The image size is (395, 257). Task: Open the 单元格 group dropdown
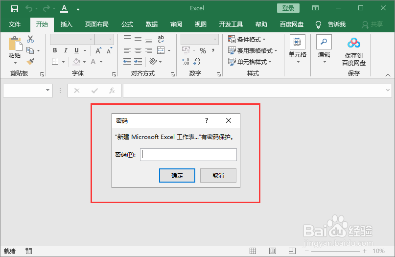point(298,49)
